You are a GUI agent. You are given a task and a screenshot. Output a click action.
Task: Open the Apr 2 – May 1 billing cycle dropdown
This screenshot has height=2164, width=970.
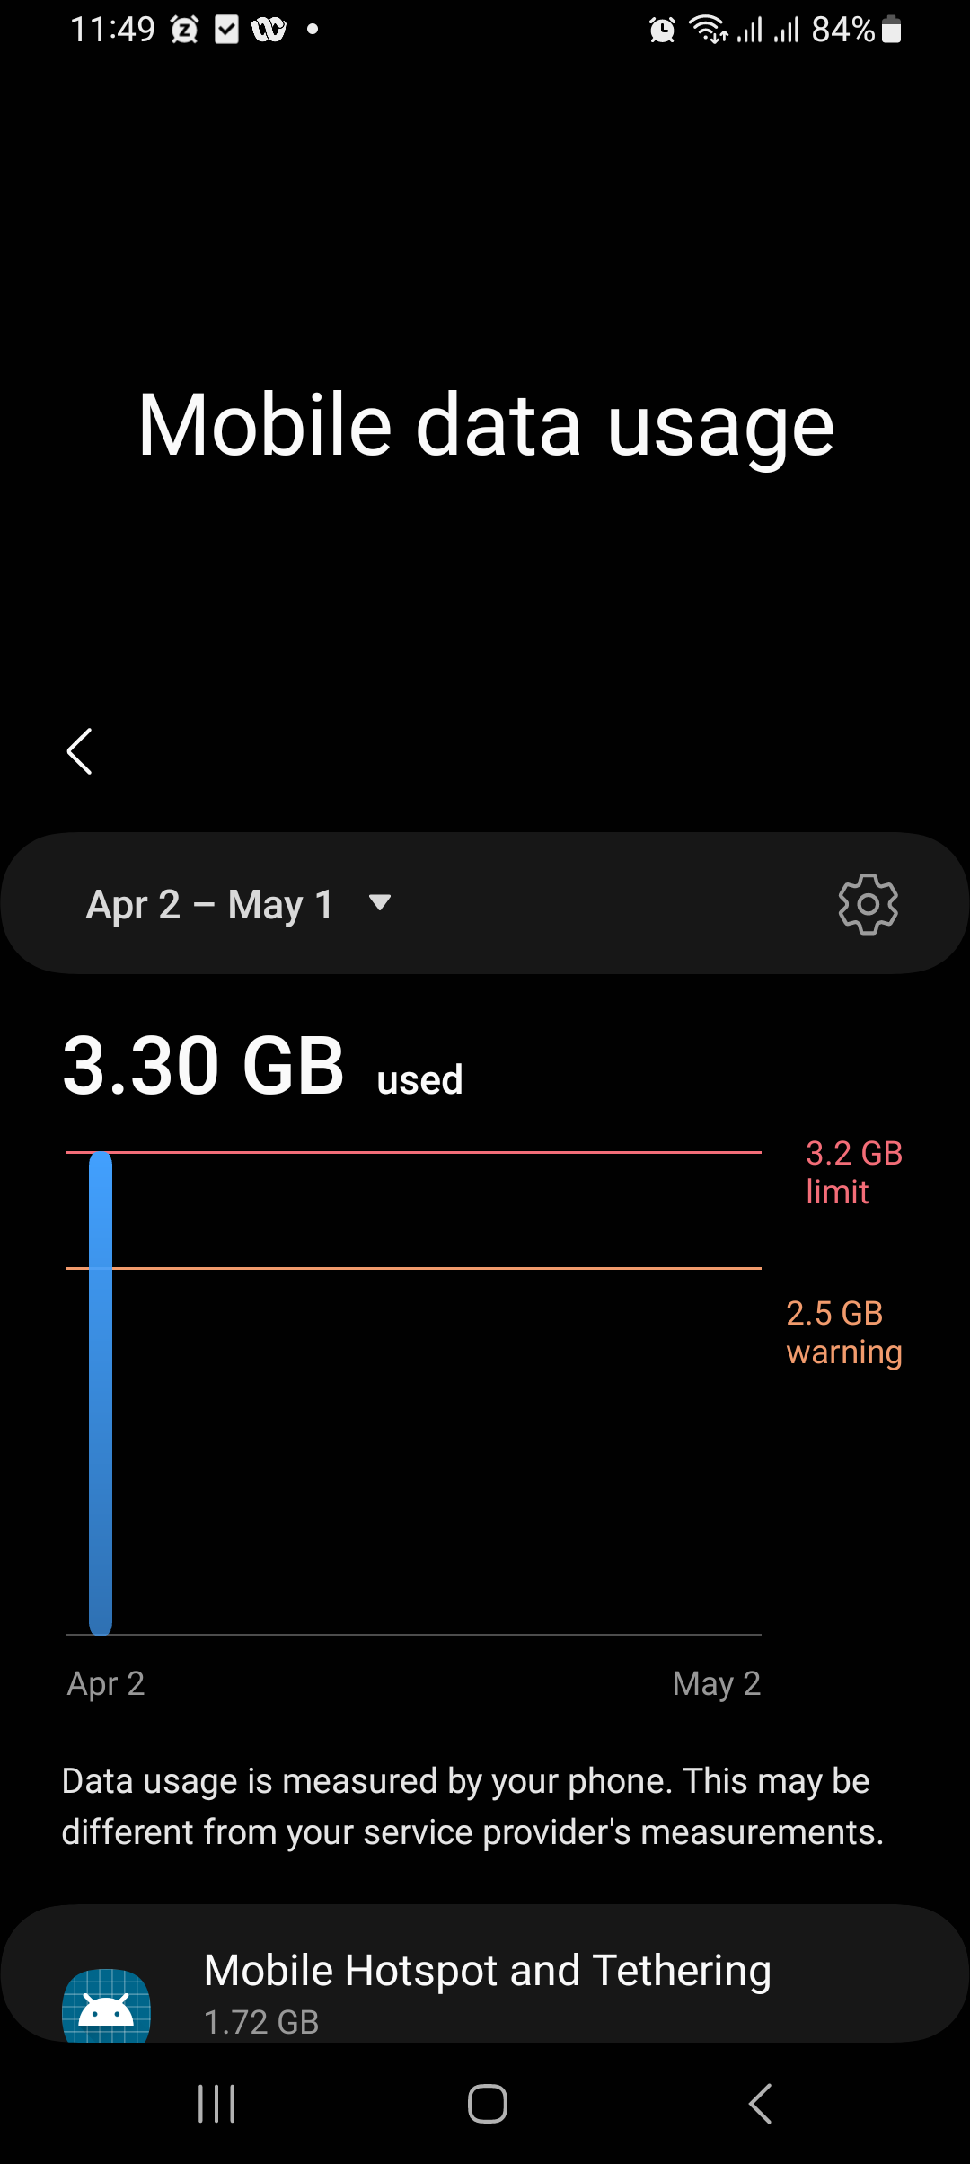coord(210,904)
